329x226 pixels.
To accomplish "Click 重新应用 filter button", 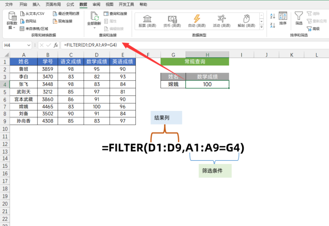I will click(316, 21).
